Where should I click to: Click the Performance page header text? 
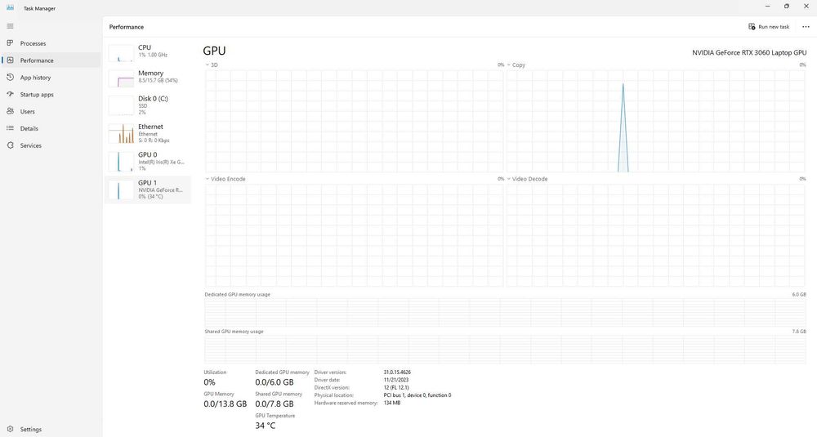[127, 27]
